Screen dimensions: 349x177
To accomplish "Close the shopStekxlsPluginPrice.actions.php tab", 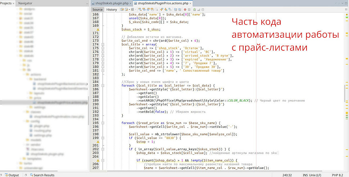I will (190, 3).
